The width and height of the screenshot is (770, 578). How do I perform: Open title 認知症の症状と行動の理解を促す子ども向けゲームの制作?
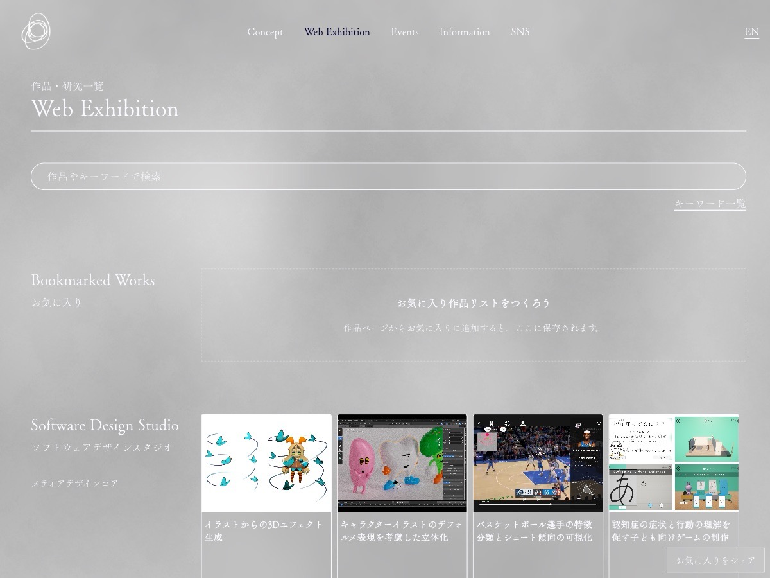(x=671, y=531)
